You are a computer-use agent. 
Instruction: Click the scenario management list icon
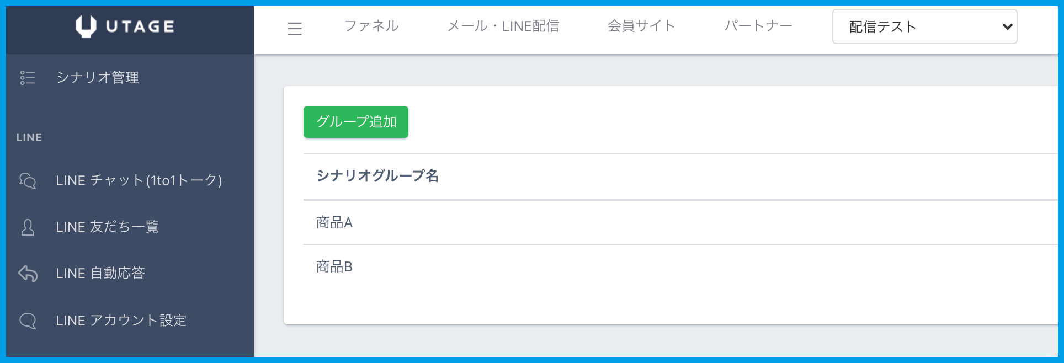pos(28,78)
